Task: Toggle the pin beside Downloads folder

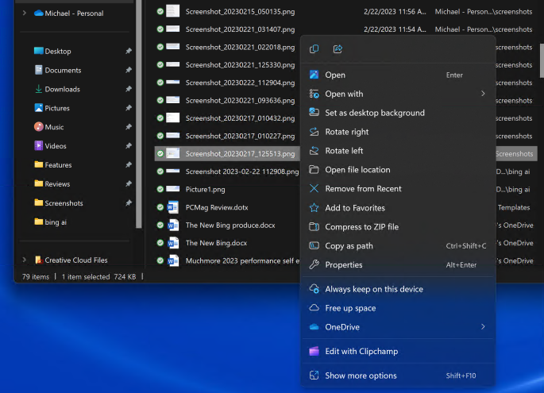Action: (x=129, y=89)
